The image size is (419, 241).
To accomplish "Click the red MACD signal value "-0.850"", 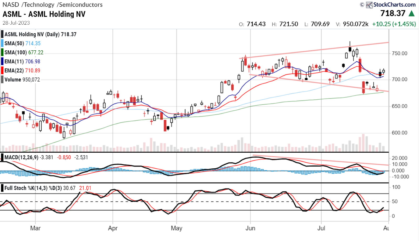I will pos(64,157).
